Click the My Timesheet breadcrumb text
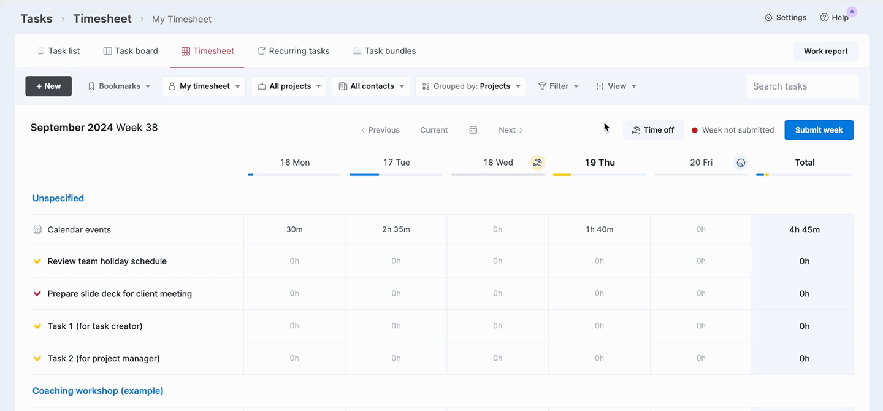Screen dimensions: 883x411 point(182,19)
